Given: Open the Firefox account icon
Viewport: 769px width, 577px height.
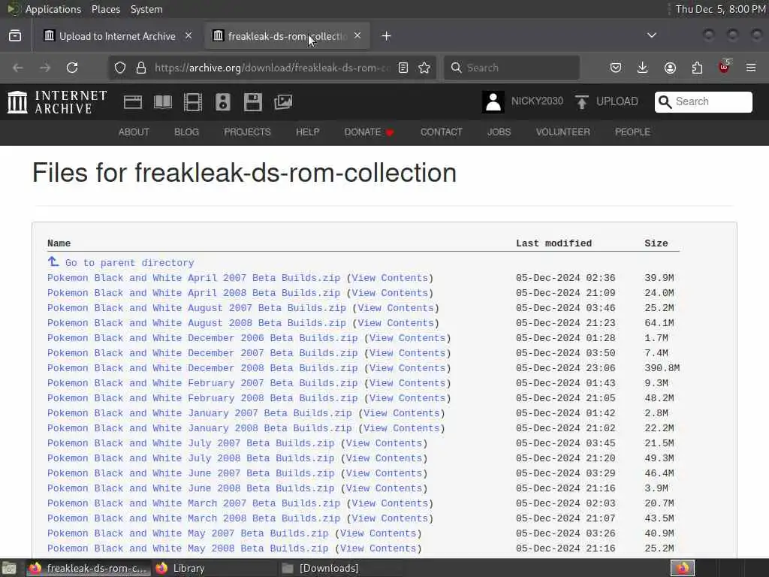Looking at the screenshot, I should click(x=670, y=68).
